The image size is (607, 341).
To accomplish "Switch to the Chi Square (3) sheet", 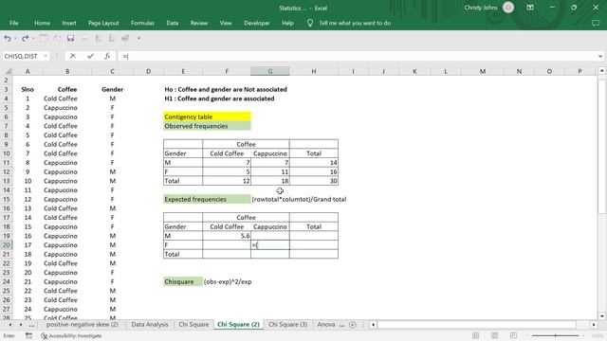I will click(x=287, y=324).
